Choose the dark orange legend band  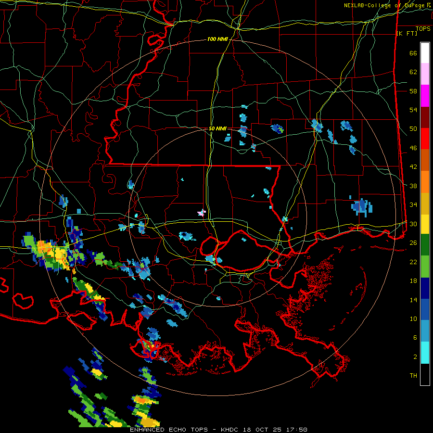pos(425,160)
